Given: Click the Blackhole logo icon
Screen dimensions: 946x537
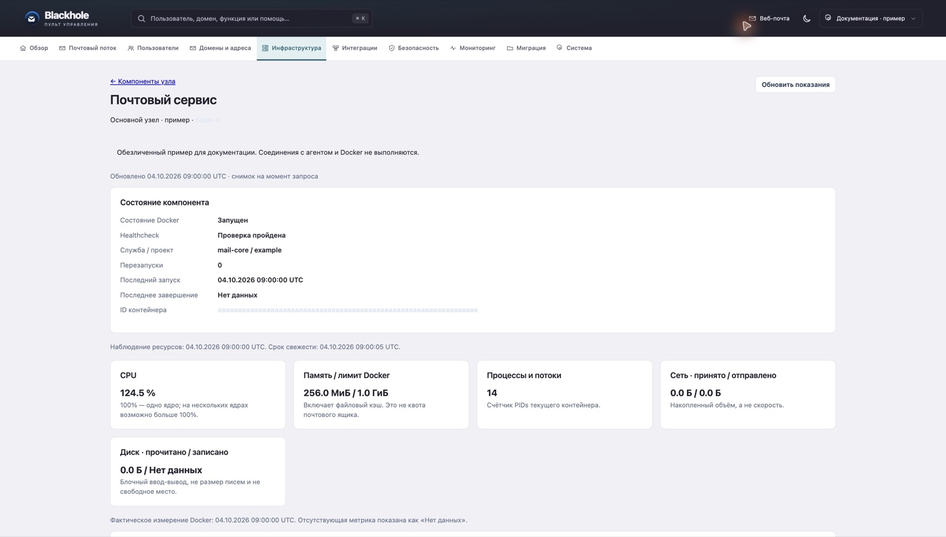Looking at the screenshot, I should point(32,18).
